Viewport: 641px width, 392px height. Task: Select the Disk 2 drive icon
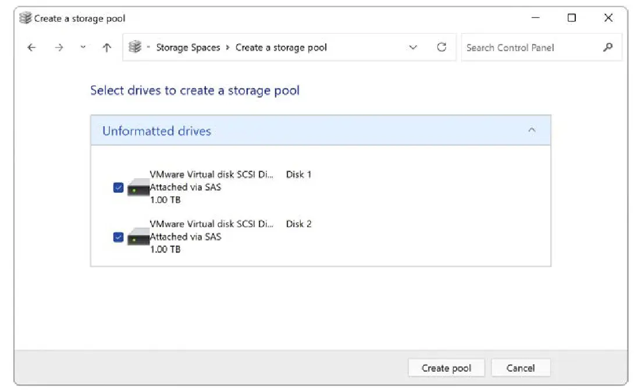pos(138,238)
